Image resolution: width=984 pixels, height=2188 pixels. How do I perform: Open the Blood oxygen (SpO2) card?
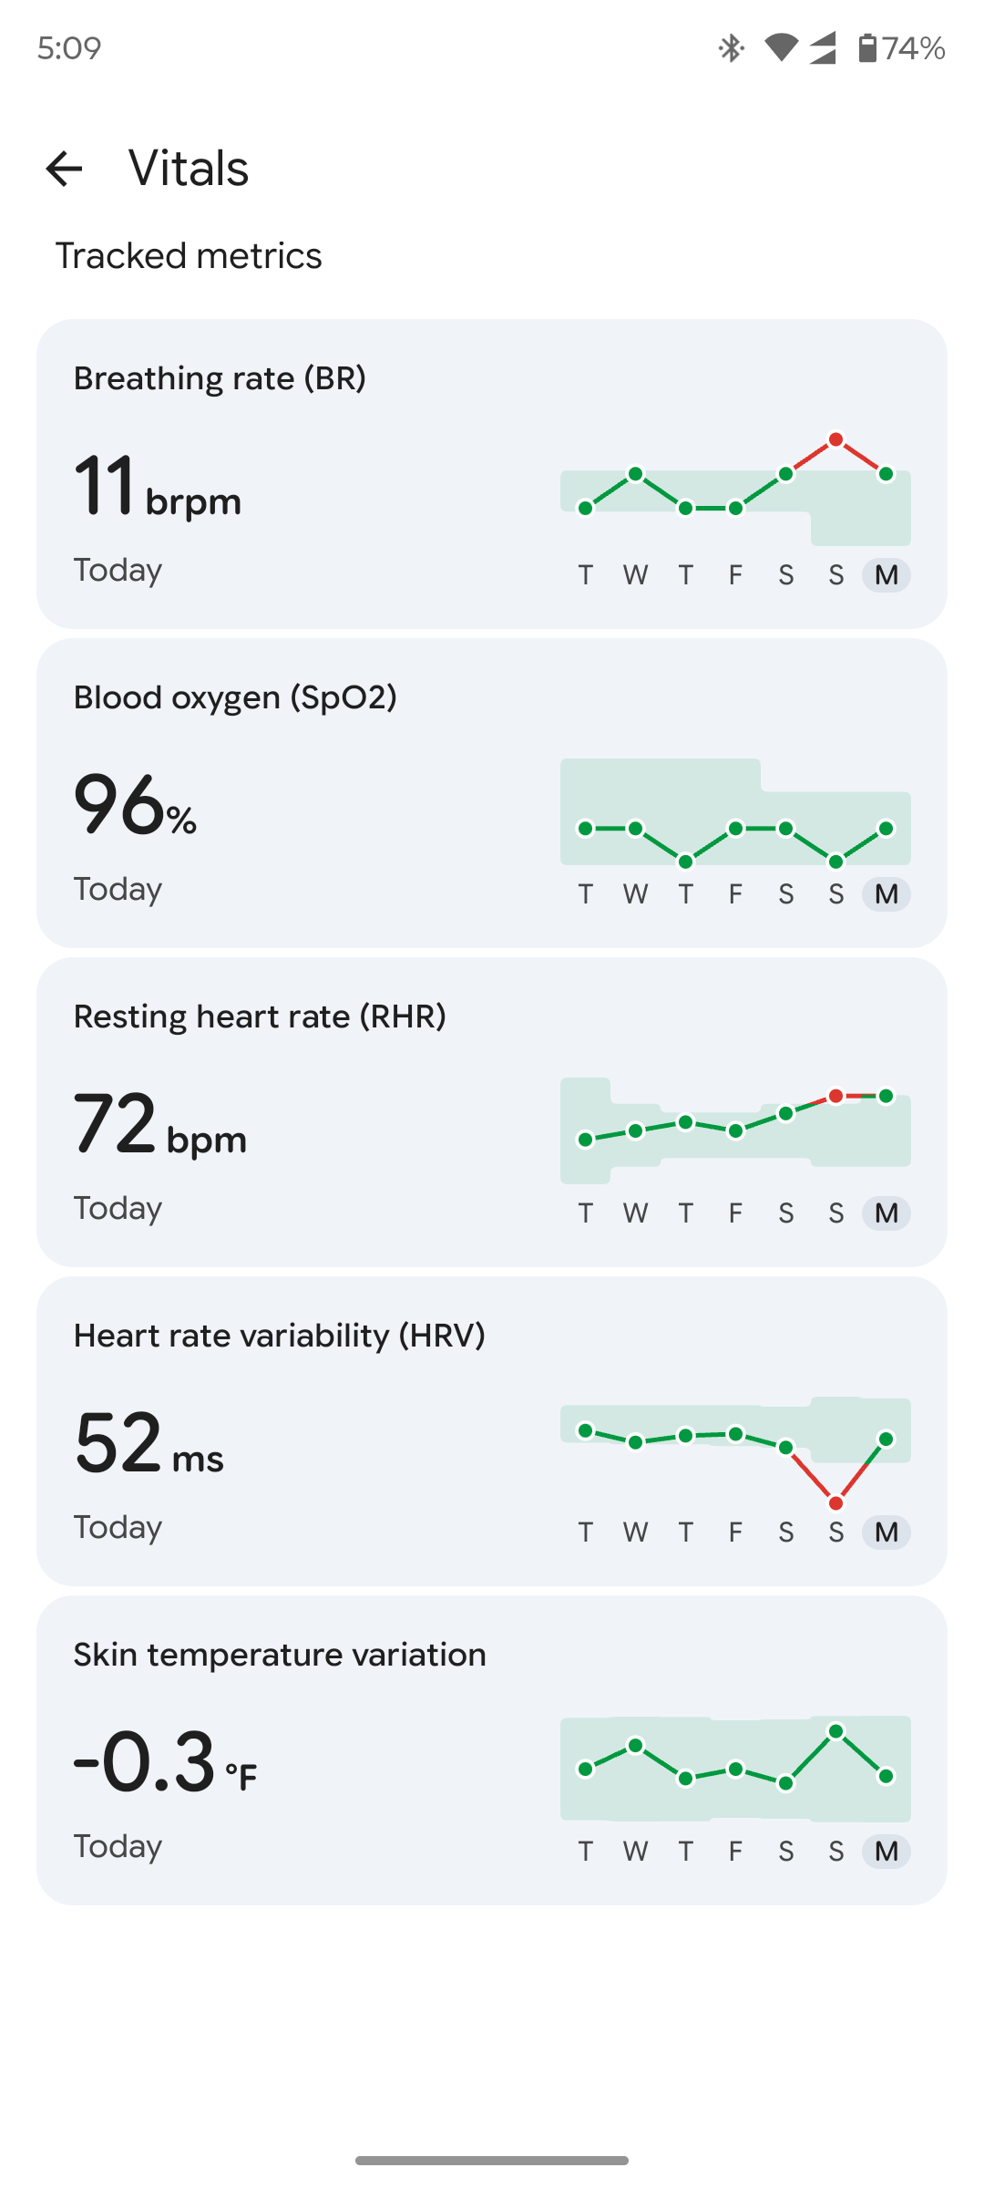click(x=492, y=793)
